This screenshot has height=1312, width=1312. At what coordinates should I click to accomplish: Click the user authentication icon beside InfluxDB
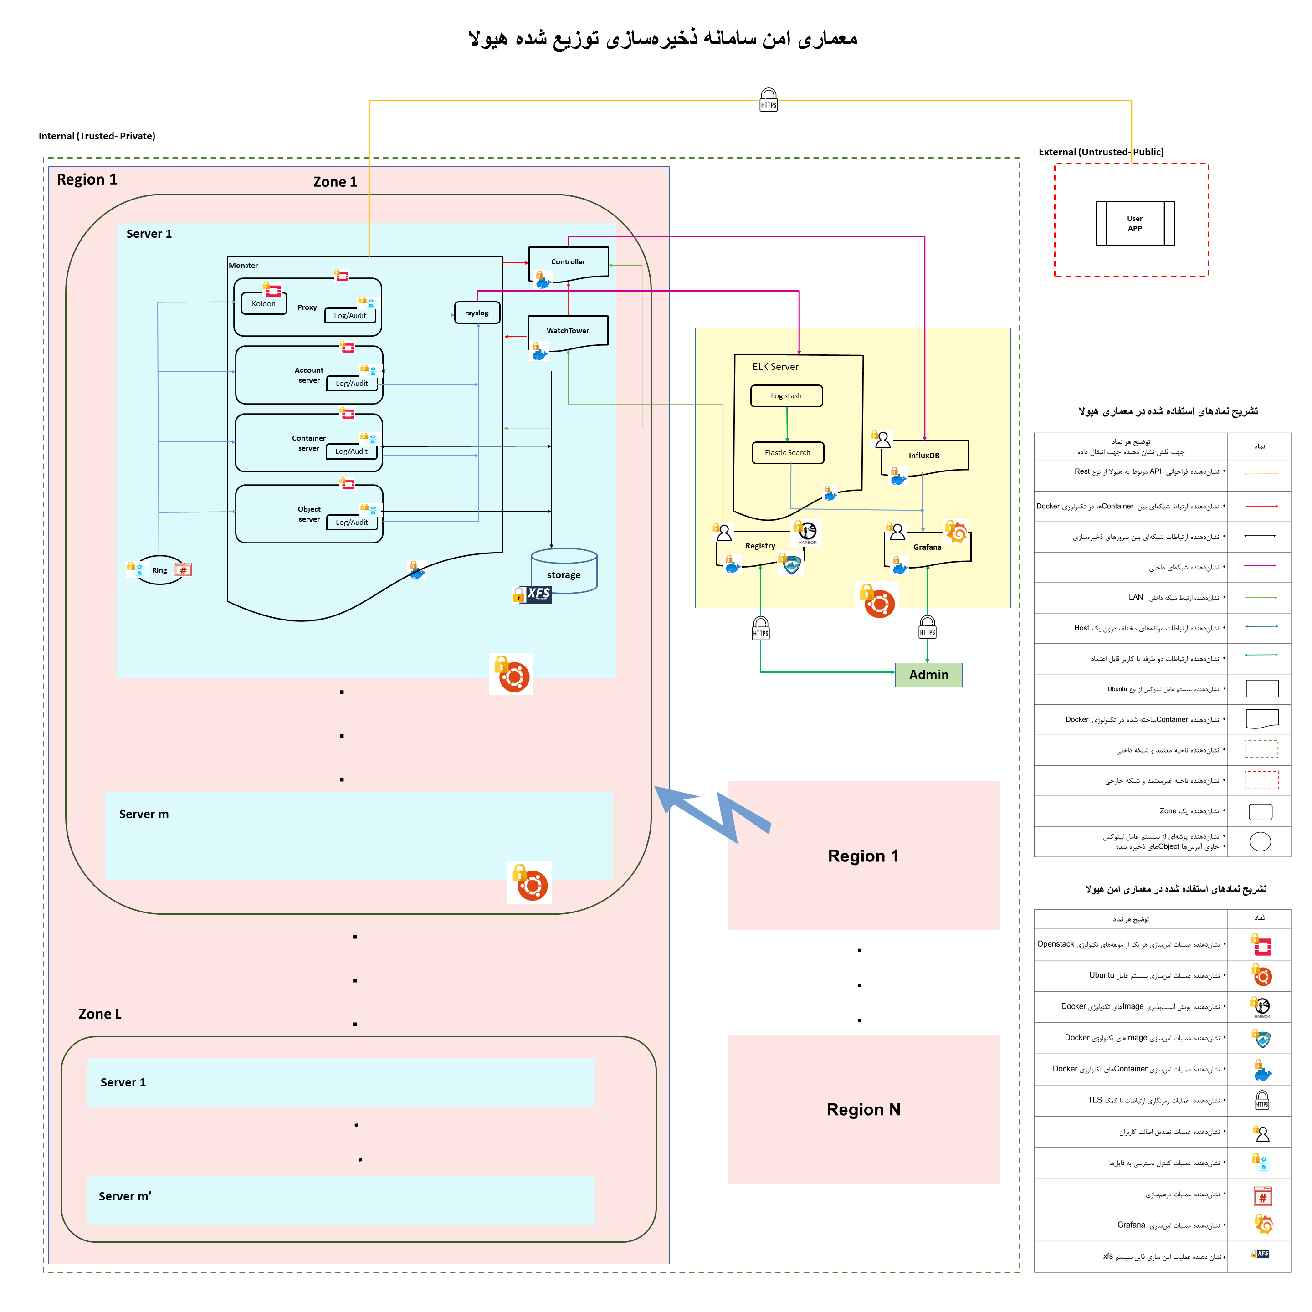(x=881, y=440)
